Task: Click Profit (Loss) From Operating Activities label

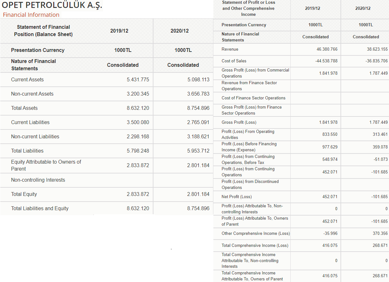Action: click(248, 135)
